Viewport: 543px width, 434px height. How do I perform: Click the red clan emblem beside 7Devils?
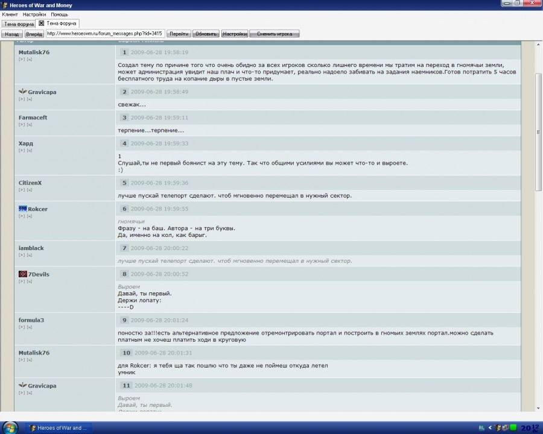[x=22, y=274]
